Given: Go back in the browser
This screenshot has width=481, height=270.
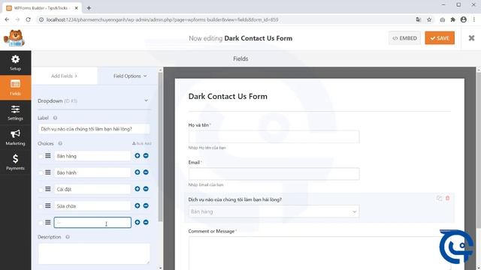Looking at the screenshot, I should (7, 19).
